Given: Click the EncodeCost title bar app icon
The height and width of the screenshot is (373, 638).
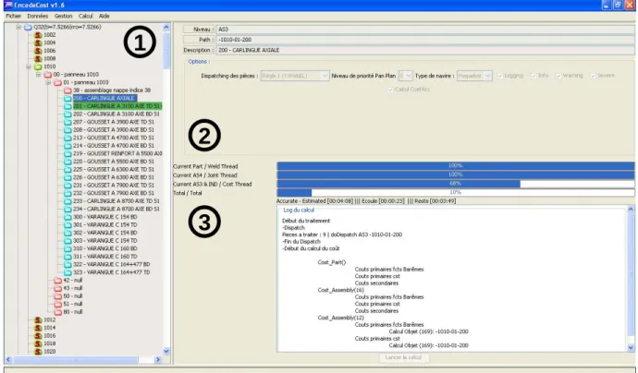Looking at the screenshot, I should [x=7, y=5].
